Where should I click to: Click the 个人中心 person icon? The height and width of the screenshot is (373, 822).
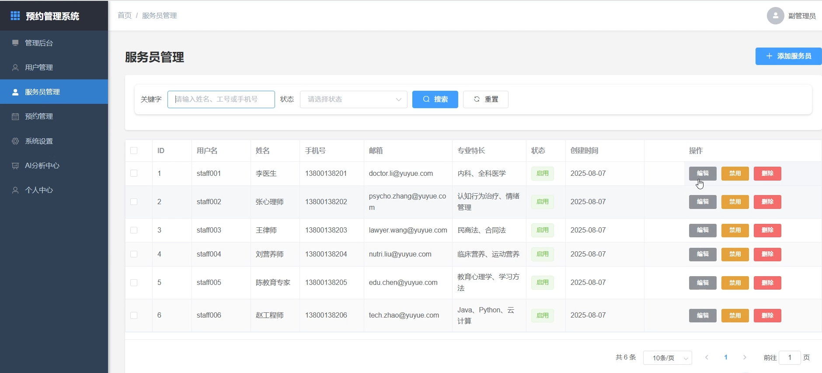[15, 190]
